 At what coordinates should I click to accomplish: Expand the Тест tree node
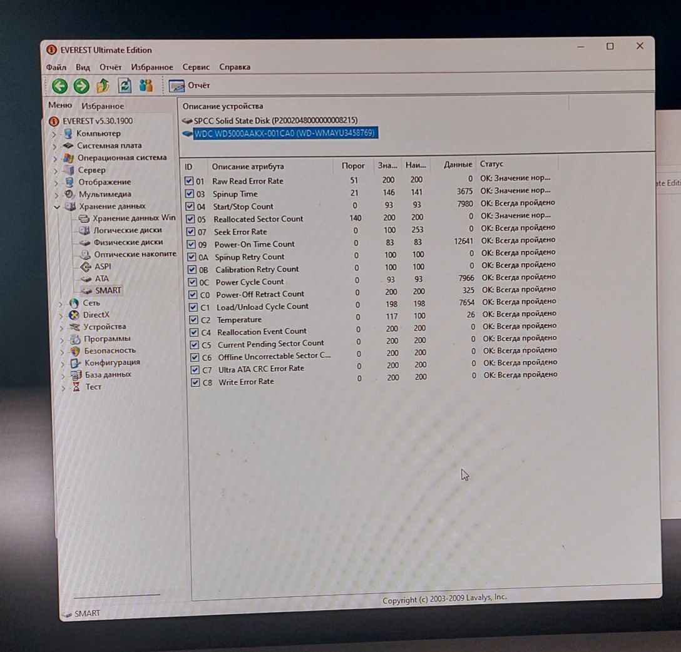(63, 388)
